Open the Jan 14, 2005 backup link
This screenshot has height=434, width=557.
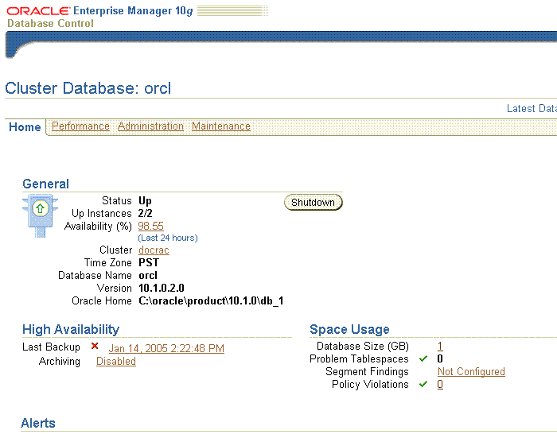pyautogui.click(x=166, y=348)
